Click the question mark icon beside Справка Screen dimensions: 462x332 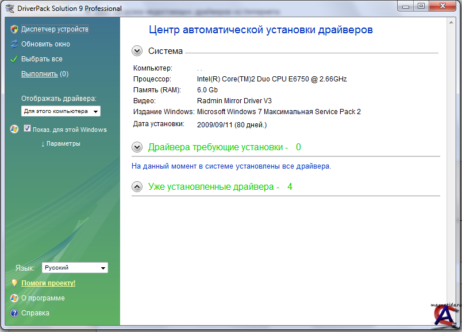coord(14,313)
